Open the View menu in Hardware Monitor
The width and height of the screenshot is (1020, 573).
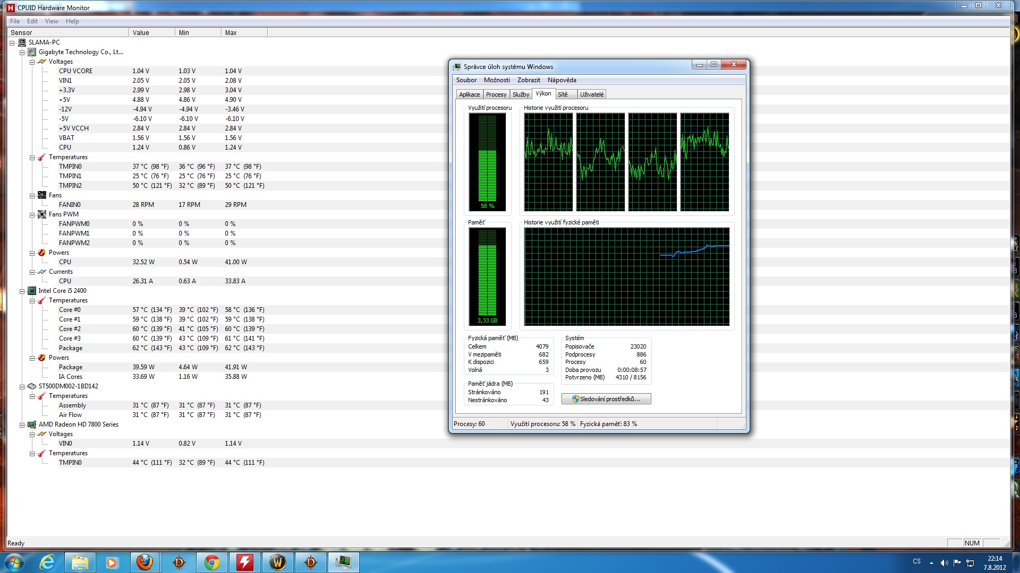52,21
